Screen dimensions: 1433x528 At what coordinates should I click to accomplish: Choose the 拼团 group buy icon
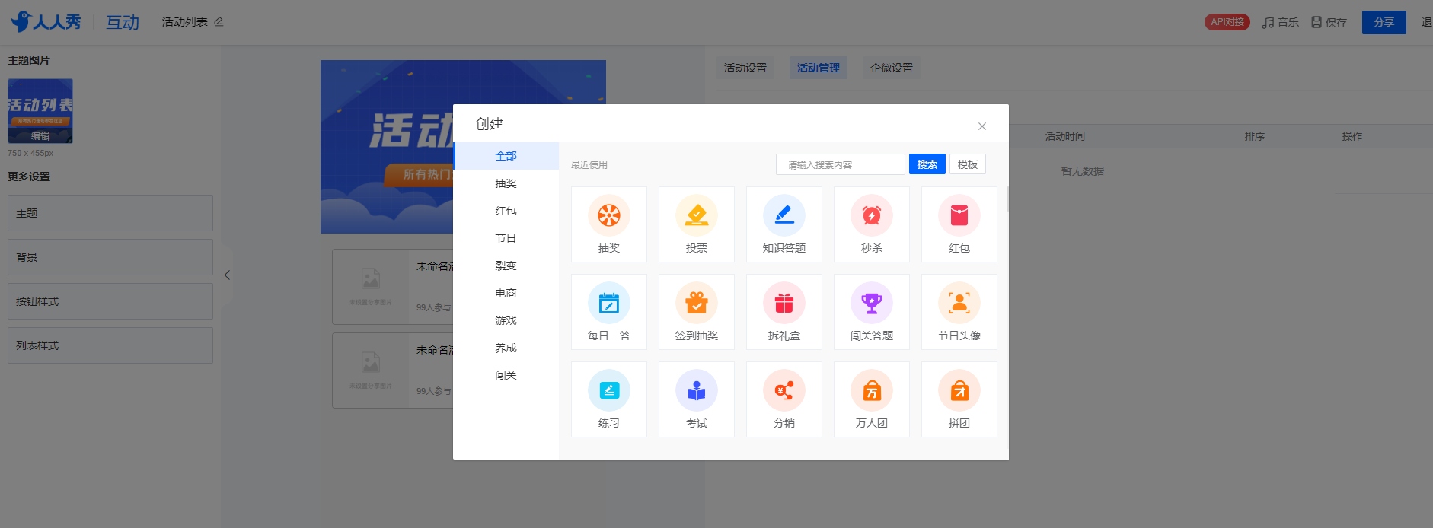pos(959,390)
